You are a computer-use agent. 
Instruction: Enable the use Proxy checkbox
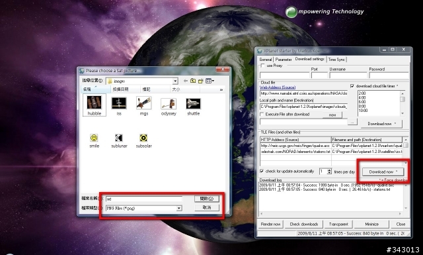click(262, 66)
